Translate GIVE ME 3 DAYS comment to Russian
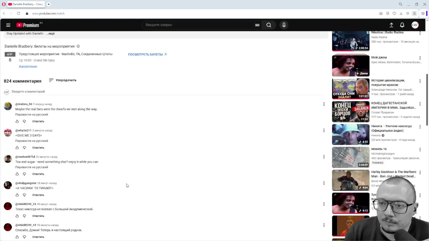 click(x=32, y=141)
